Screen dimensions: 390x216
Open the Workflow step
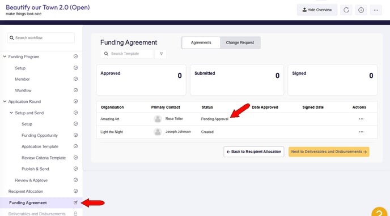click(23, 90)
